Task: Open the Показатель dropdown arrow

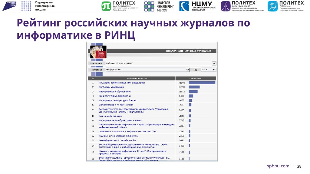Action: pyautogui.click(x=215, y=63)
